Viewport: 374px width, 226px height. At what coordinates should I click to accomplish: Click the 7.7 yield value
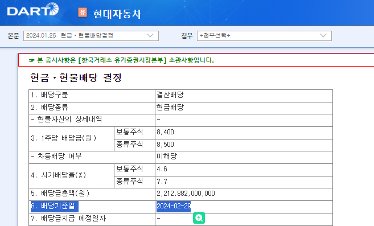[x=162, y=182]
